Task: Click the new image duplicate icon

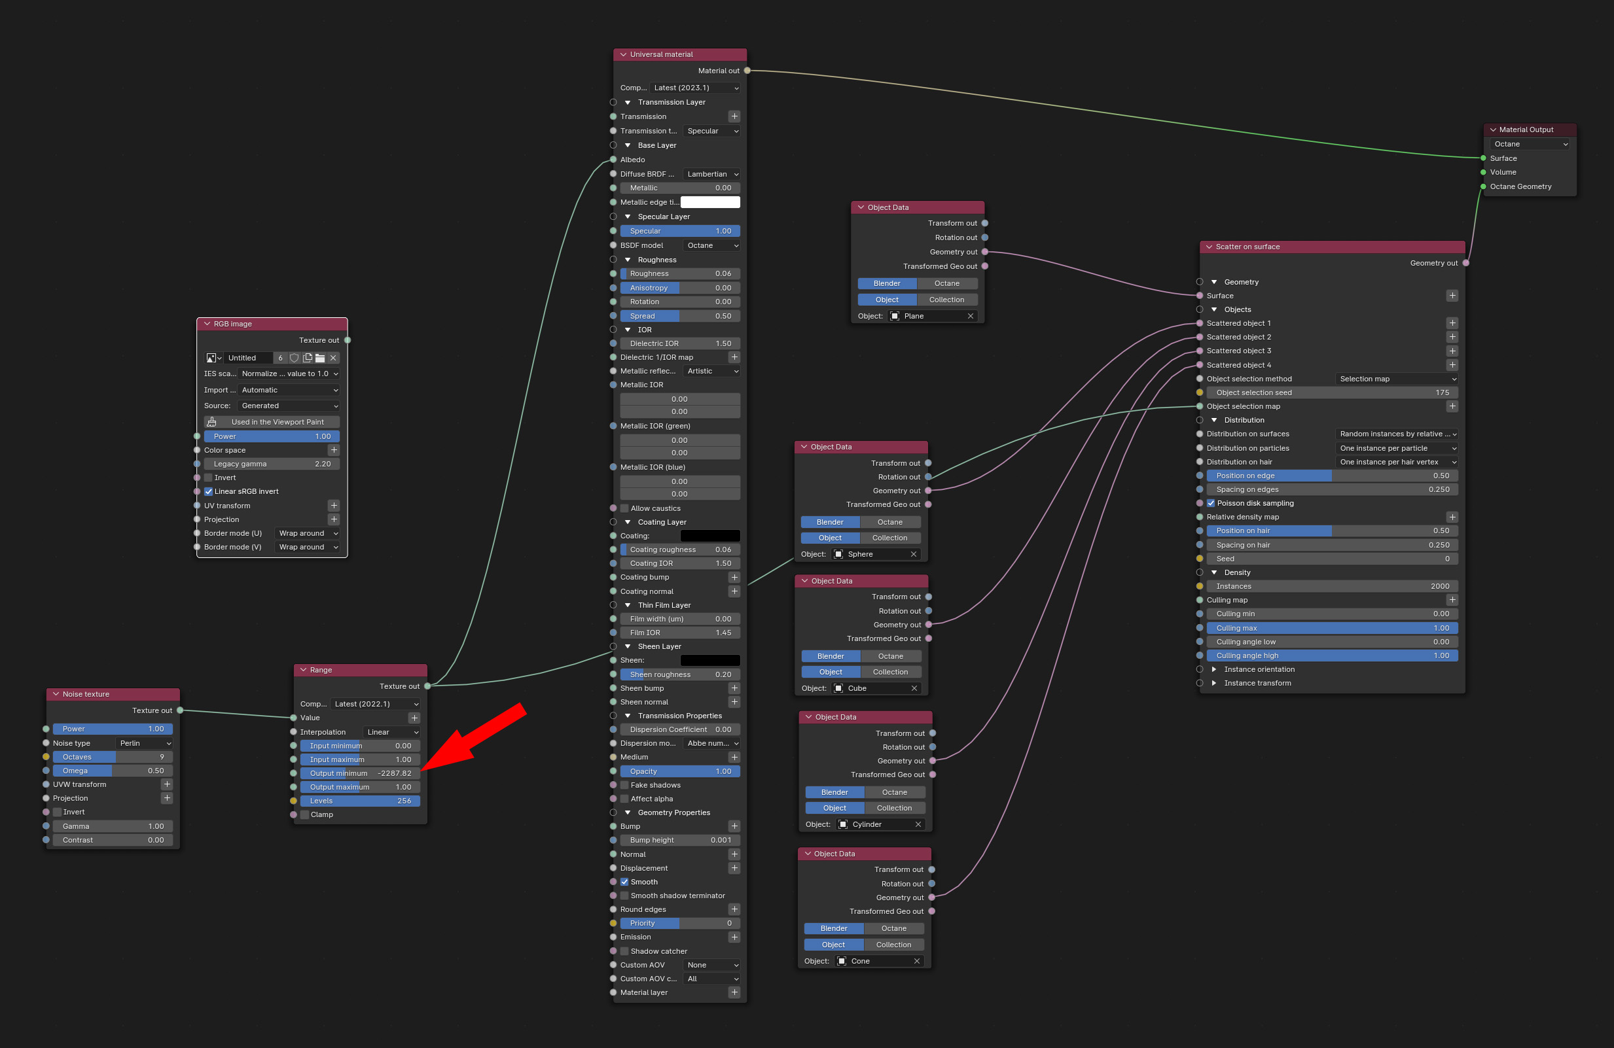Action: click(x=307, y=358)
